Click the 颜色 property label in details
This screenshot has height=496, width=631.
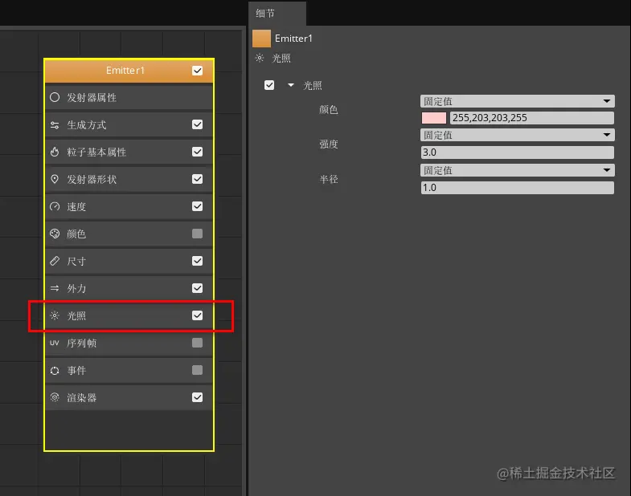coord(329,109)
